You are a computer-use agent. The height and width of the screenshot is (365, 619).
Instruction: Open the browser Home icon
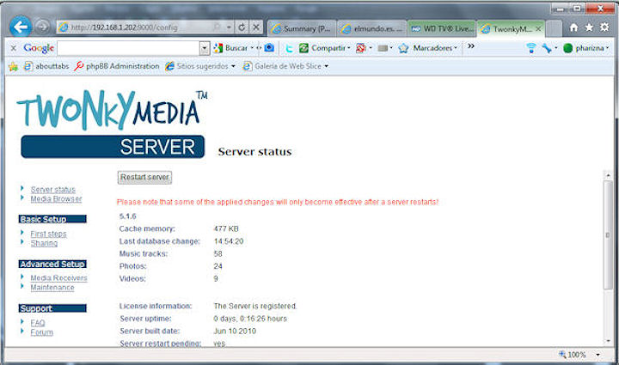pyautogui.click(x=573, y=27)
